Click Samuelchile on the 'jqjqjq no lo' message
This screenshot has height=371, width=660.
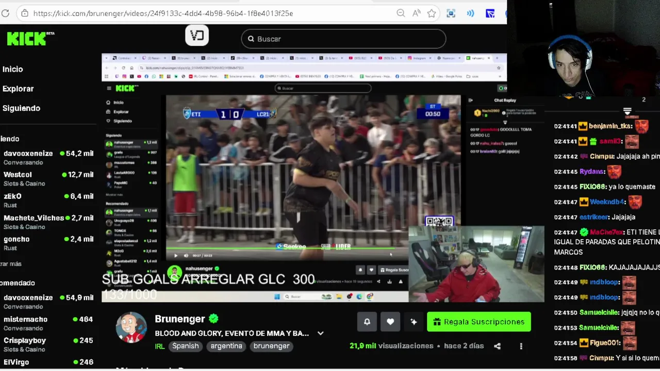click(x=599, y=312)
